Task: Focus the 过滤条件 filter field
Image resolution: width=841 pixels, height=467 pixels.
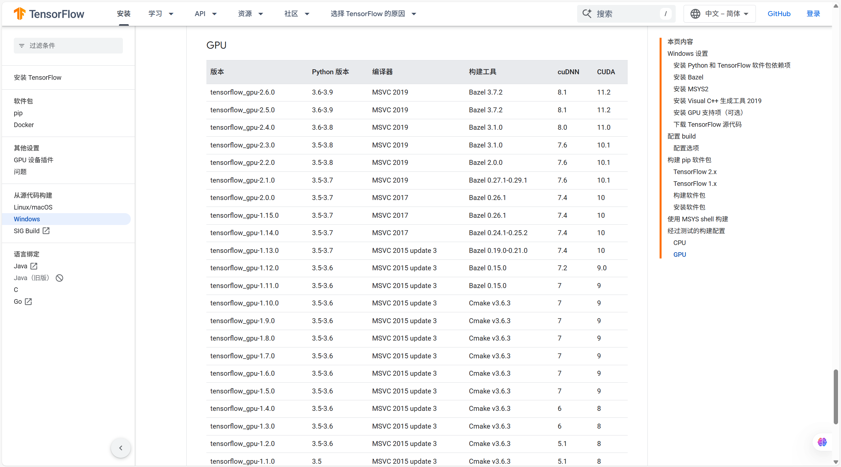Action: [x=68, y=46]
